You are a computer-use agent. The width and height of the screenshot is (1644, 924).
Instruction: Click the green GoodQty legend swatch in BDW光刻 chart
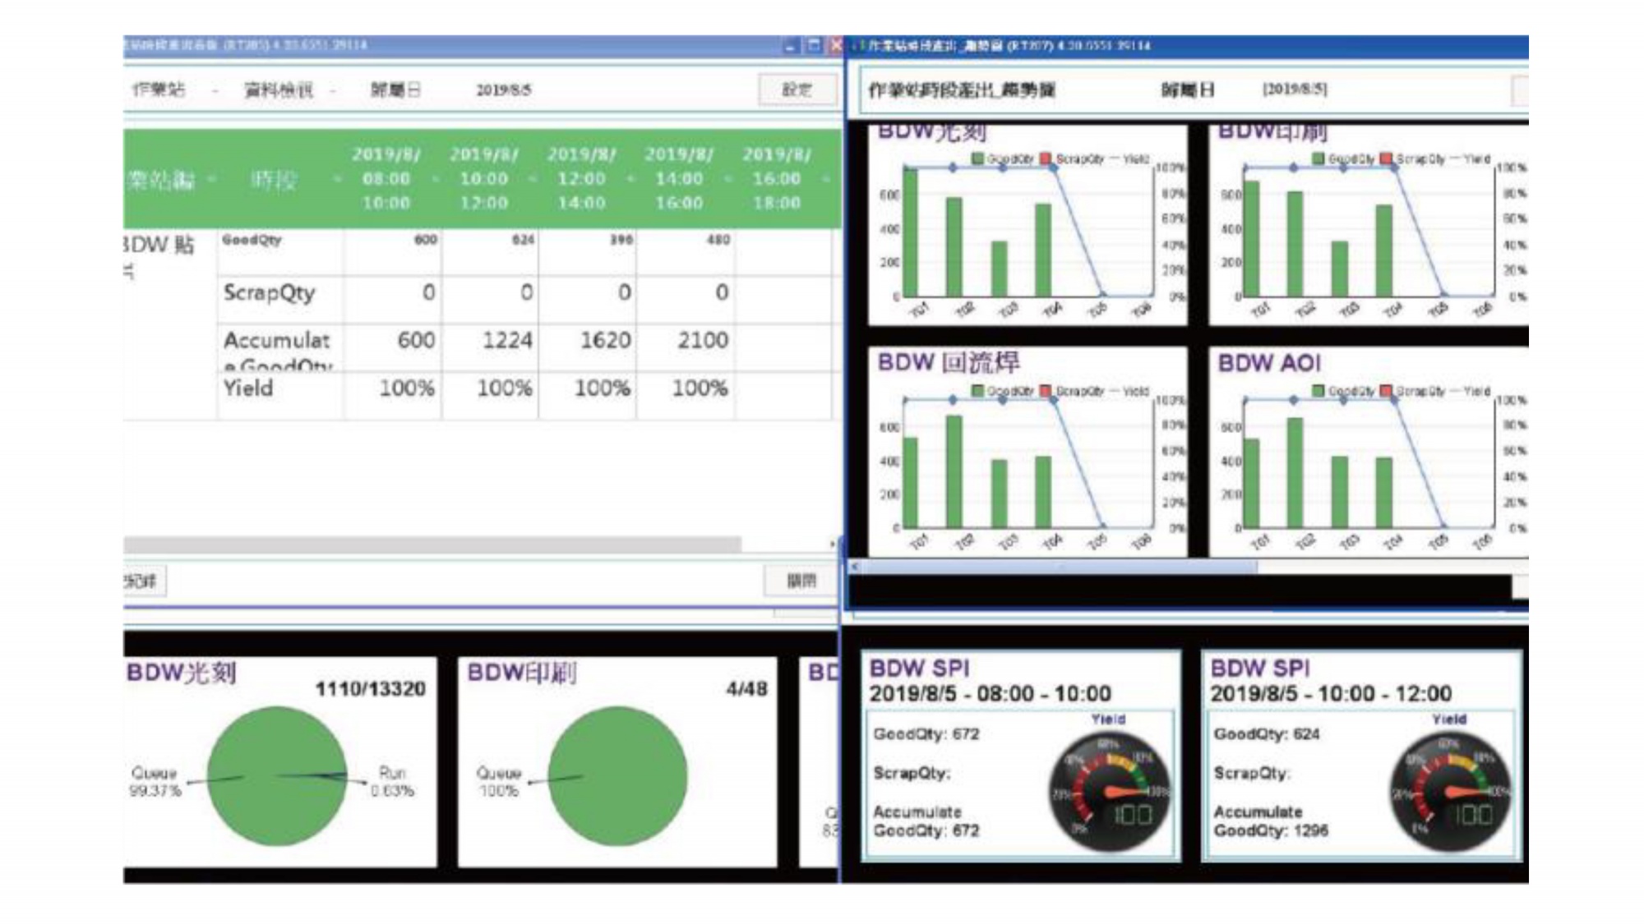pyautogui.click(x=978, y=159)
